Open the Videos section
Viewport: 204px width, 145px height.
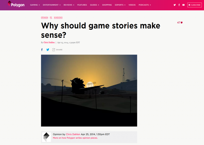click(x=132, y=5)
